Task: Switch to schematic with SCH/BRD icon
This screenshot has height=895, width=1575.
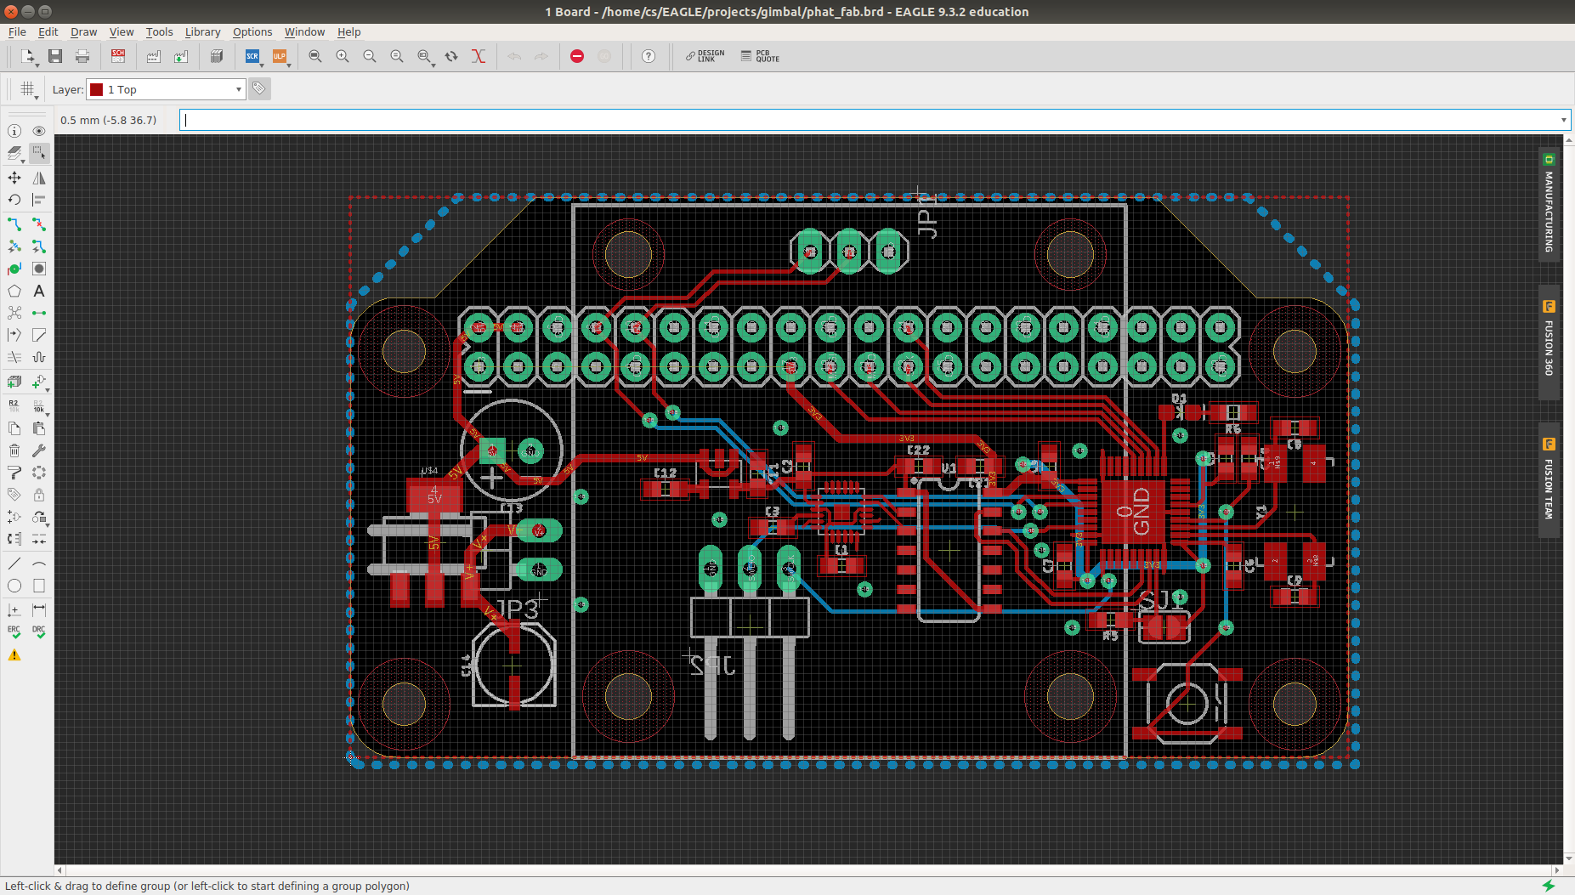Action: point(118,56)
